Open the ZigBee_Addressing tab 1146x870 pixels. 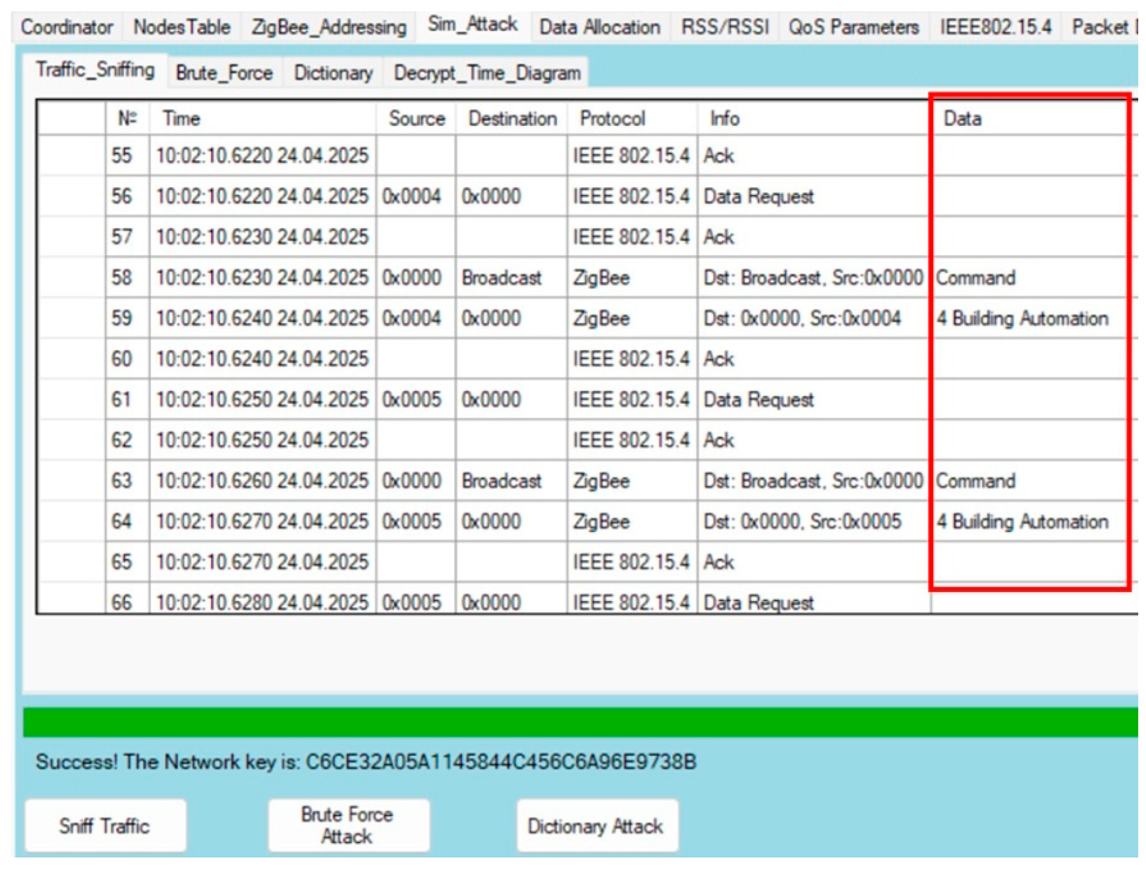tap(329, 27)
